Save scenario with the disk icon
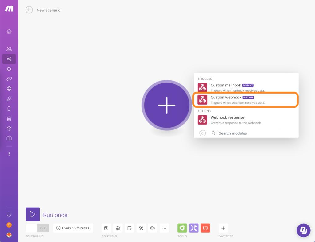315x242 pixels. [x=106, y=228]
